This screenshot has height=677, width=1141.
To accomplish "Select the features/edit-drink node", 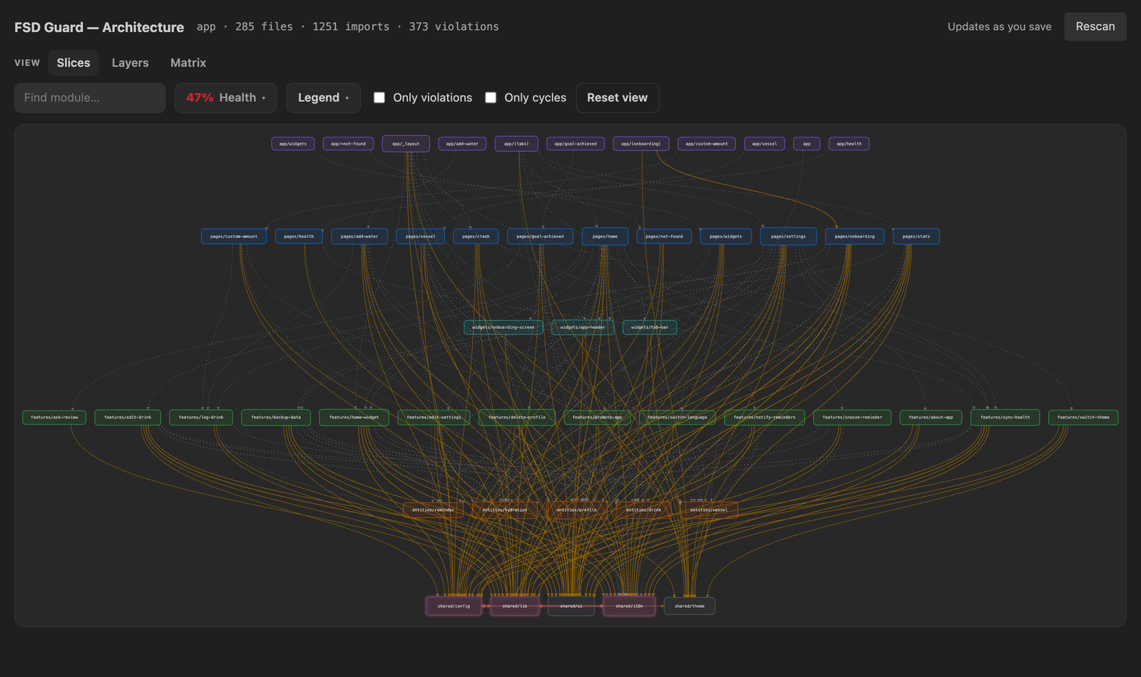I will pos(128,418).
